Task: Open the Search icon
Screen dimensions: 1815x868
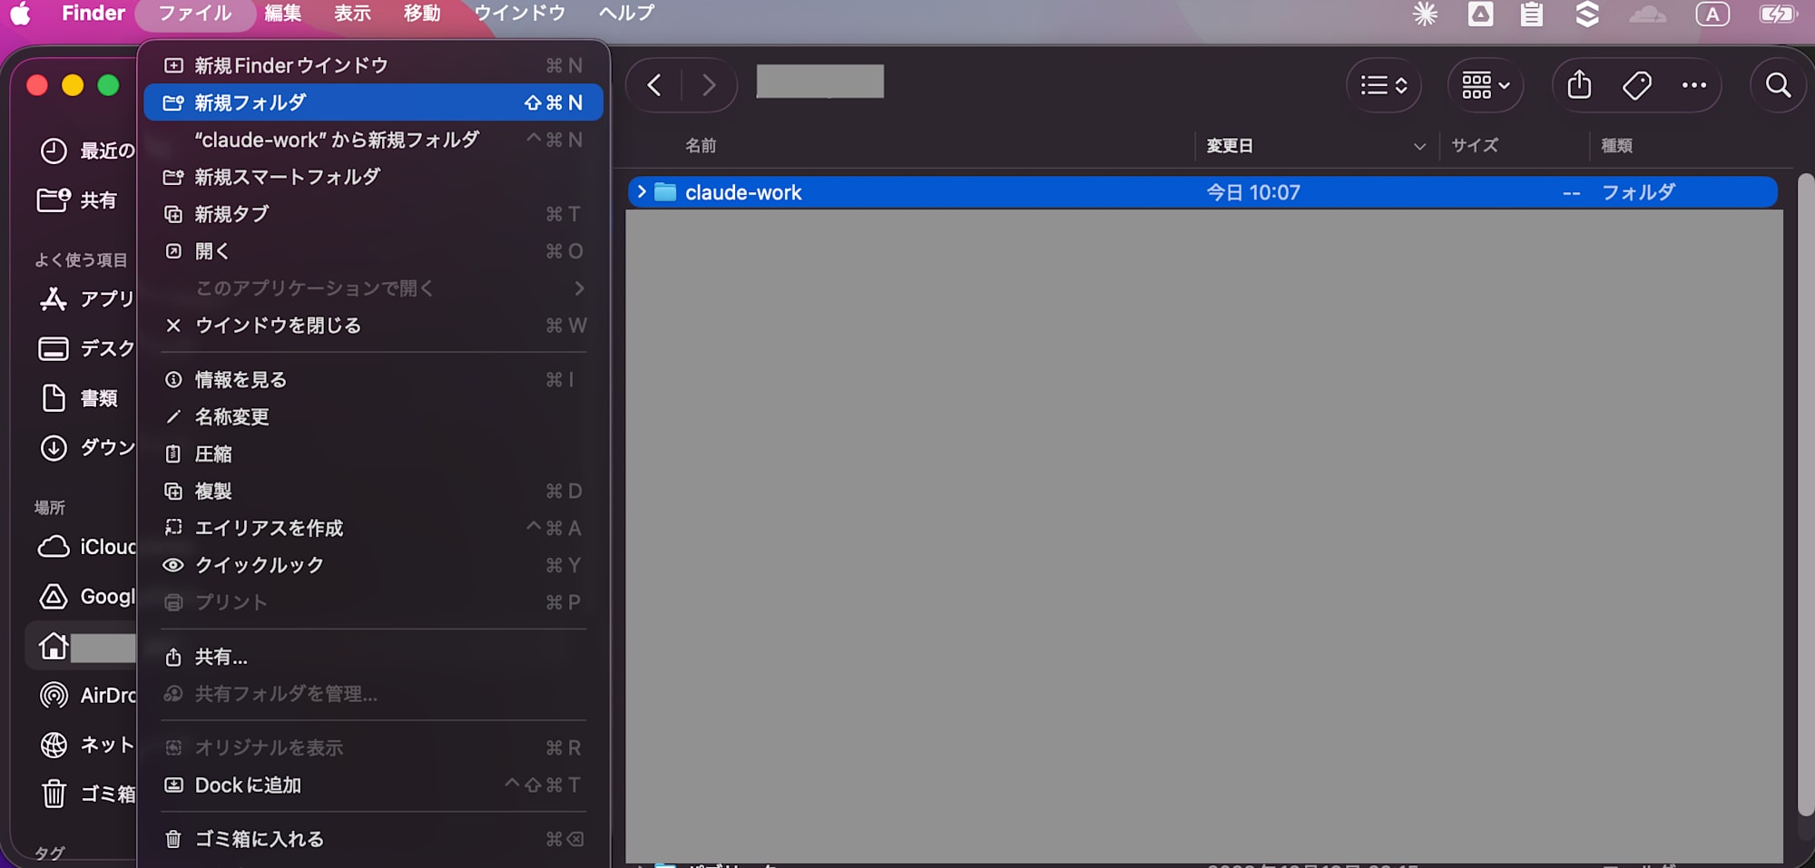Action: coord(1778,85)
